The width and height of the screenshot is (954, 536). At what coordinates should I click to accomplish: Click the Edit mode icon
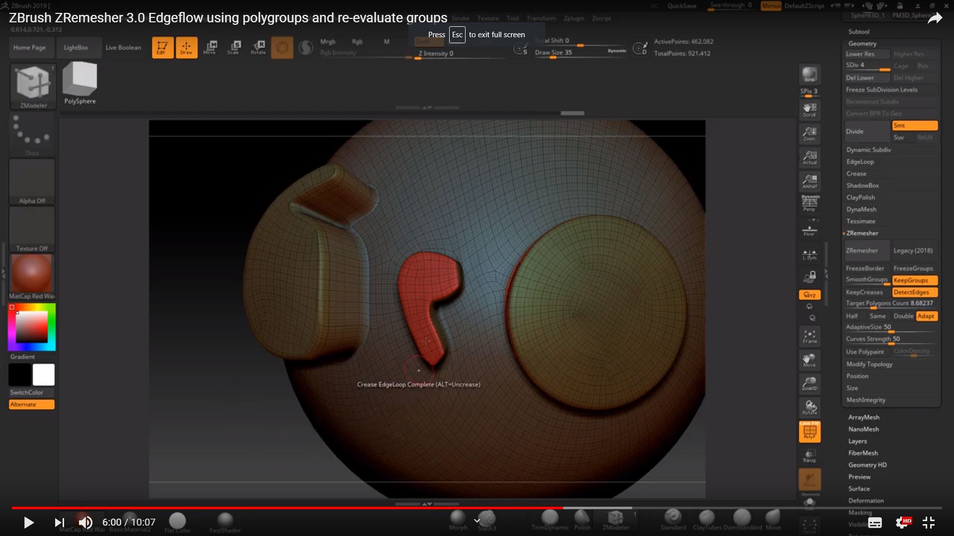pos(162,47)
